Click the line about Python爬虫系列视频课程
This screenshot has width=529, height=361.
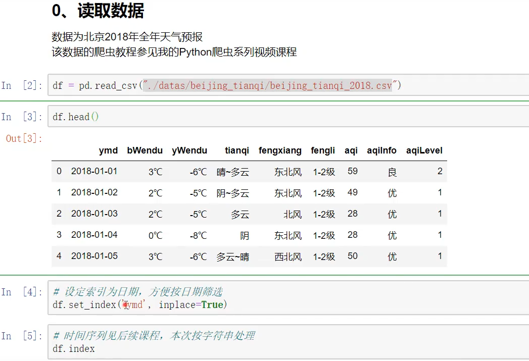click(174, 52)
